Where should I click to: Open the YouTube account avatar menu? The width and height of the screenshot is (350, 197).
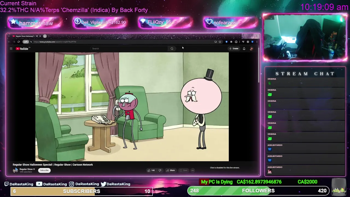(252, 49)
